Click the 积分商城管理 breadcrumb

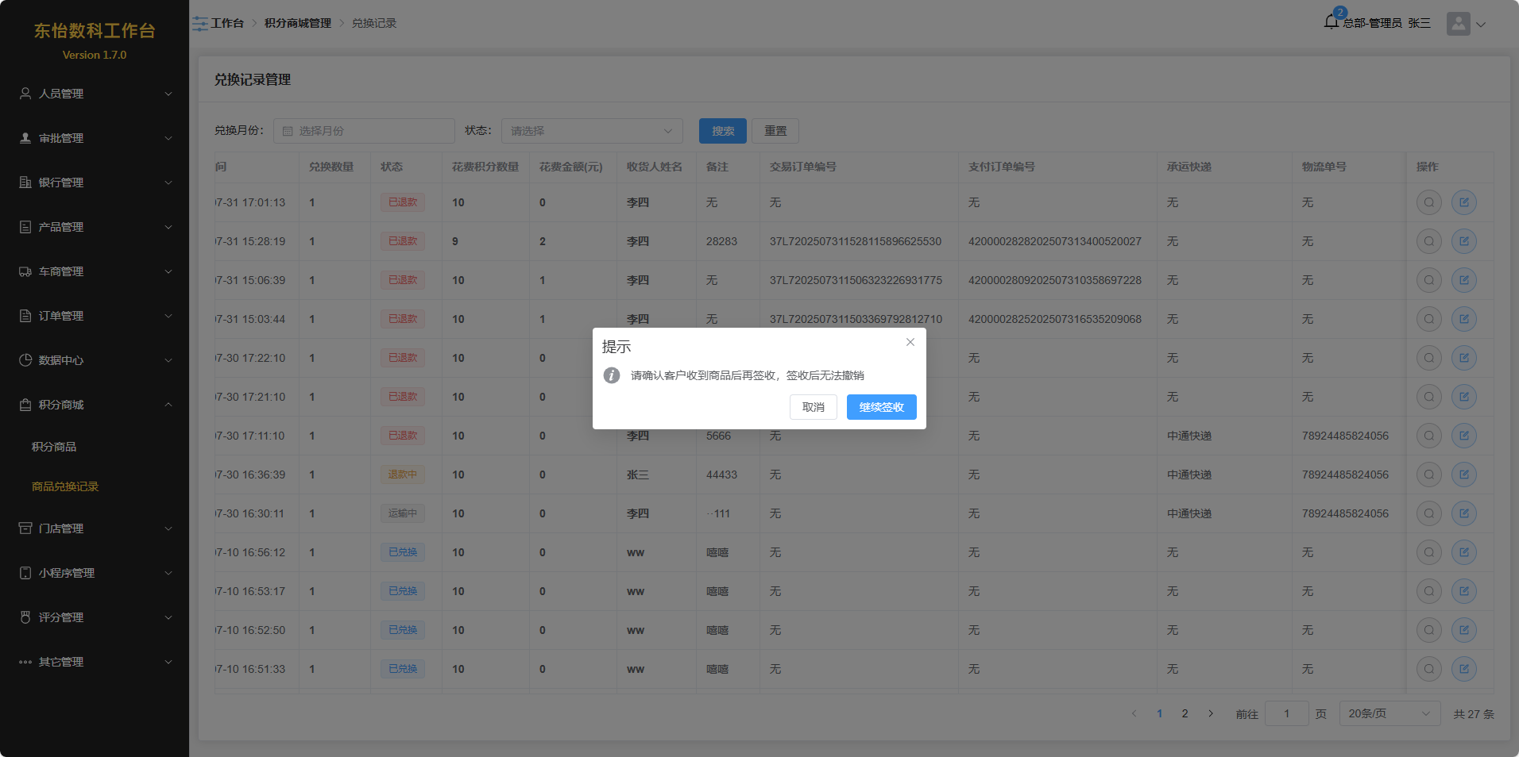(x=298, y=24)
